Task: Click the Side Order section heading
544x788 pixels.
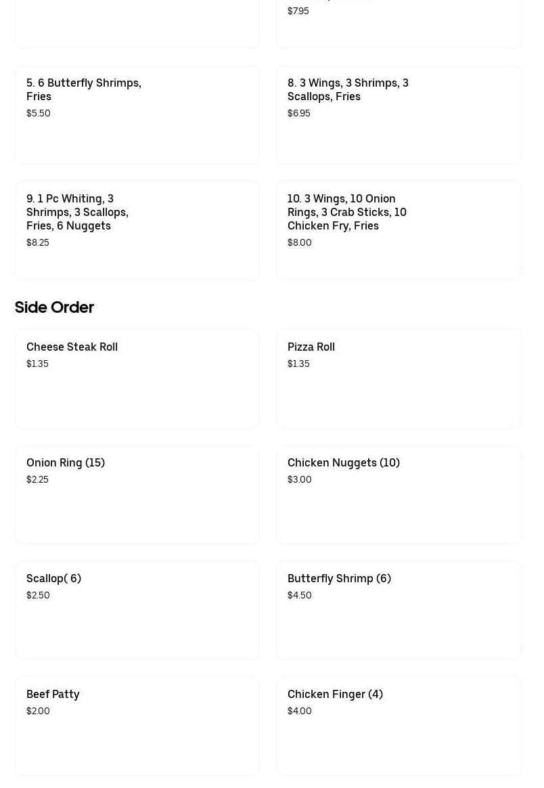Action: [x=54, y=307]
